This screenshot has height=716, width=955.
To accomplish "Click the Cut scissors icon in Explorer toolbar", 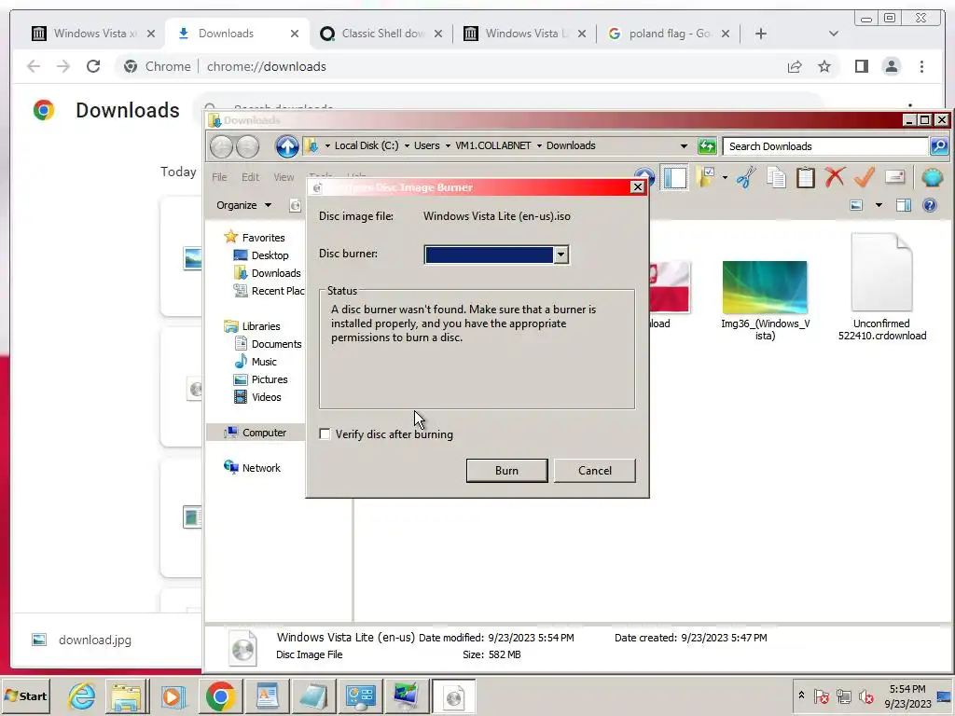I will pyautogui.click(x=746, y=178).
